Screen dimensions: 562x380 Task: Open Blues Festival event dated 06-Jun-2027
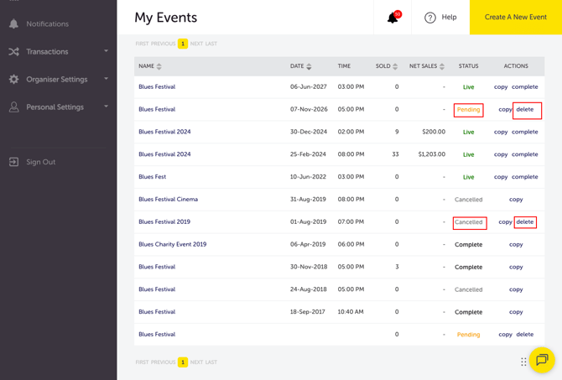[157, 86]
